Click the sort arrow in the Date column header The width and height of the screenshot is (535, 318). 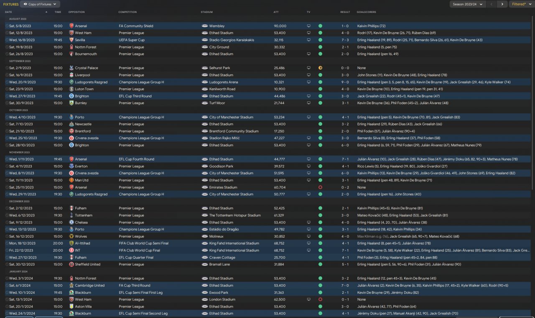point(46,12)
